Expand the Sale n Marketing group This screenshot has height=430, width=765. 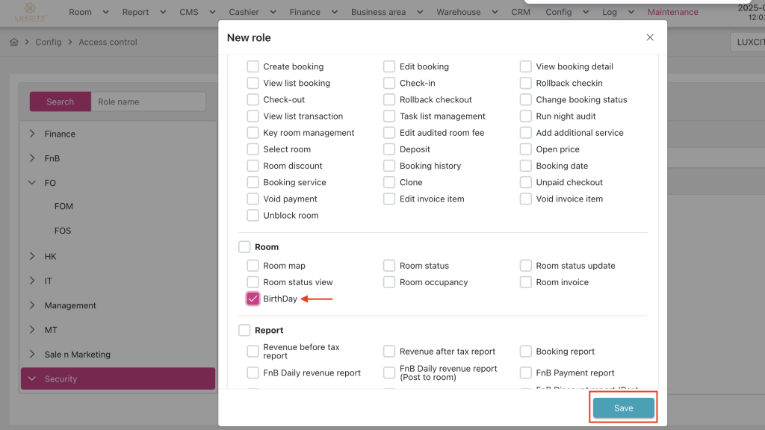tap(32, 355)
